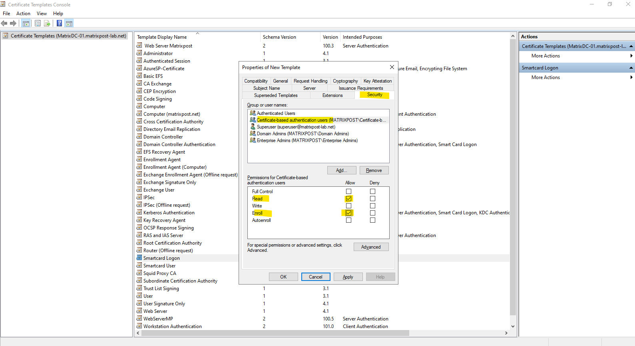Viewport: 635px width, 346px height.
Task: Click the Superuser account icon in list
Action: (x=253, y=127)
